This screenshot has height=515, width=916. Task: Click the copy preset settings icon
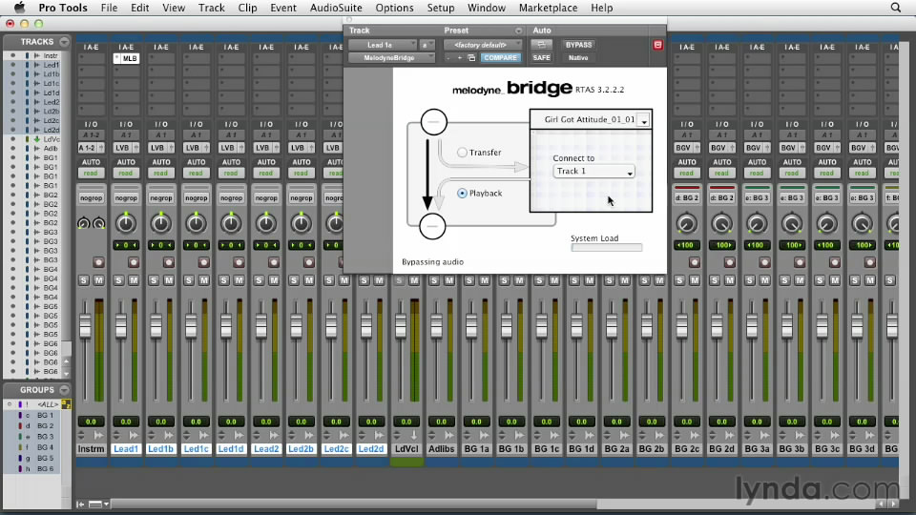[x=471, y=58]
